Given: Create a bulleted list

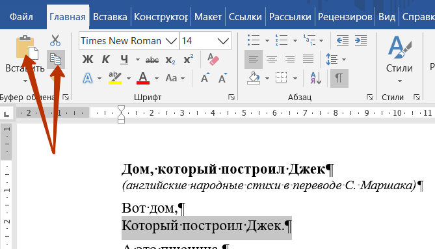Looking at the screenshot, I should [254, 40].
